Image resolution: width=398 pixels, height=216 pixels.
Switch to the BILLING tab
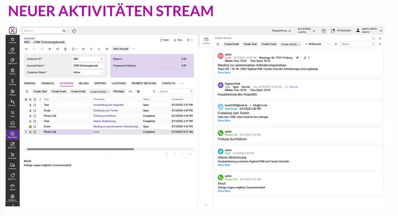click(x=84, y=83)
